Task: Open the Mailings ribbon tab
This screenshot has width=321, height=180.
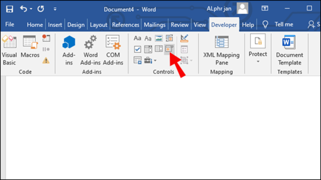Action: click(x=154, y=24)
